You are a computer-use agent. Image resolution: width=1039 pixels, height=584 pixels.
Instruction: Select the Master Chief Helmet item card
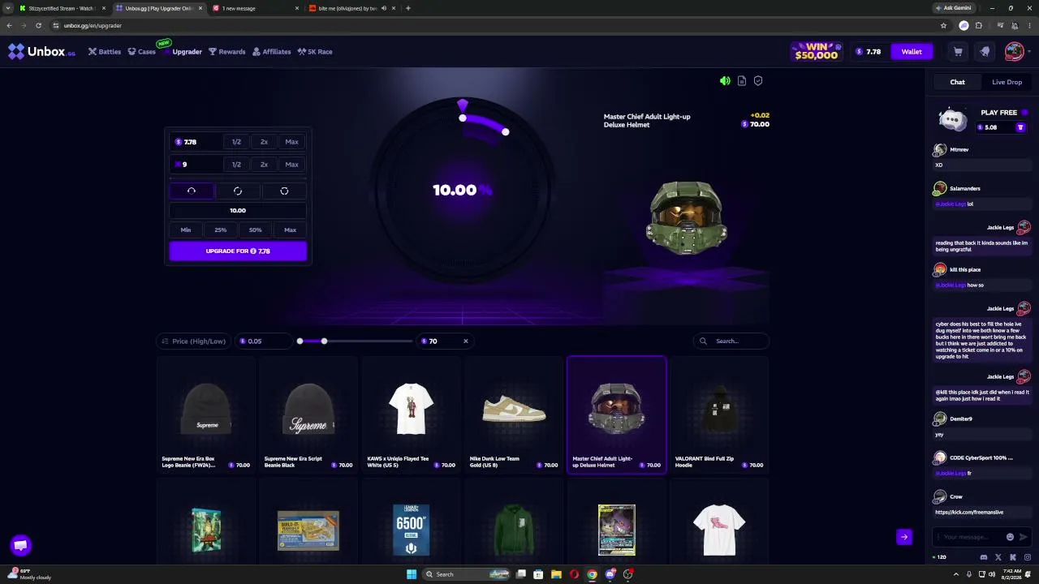tap(617, 415)
